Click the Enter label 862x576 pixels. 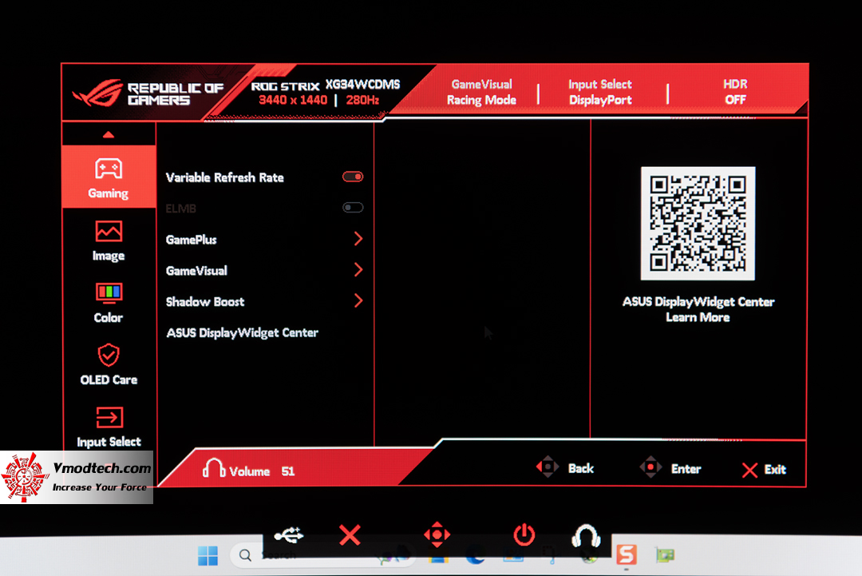686,469
